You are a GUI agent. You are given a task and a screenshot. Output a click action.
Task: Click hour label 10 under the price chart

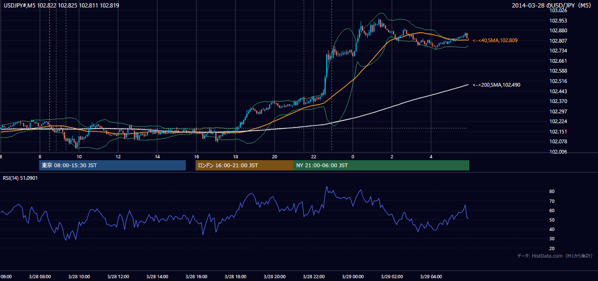tap(79, 156)
